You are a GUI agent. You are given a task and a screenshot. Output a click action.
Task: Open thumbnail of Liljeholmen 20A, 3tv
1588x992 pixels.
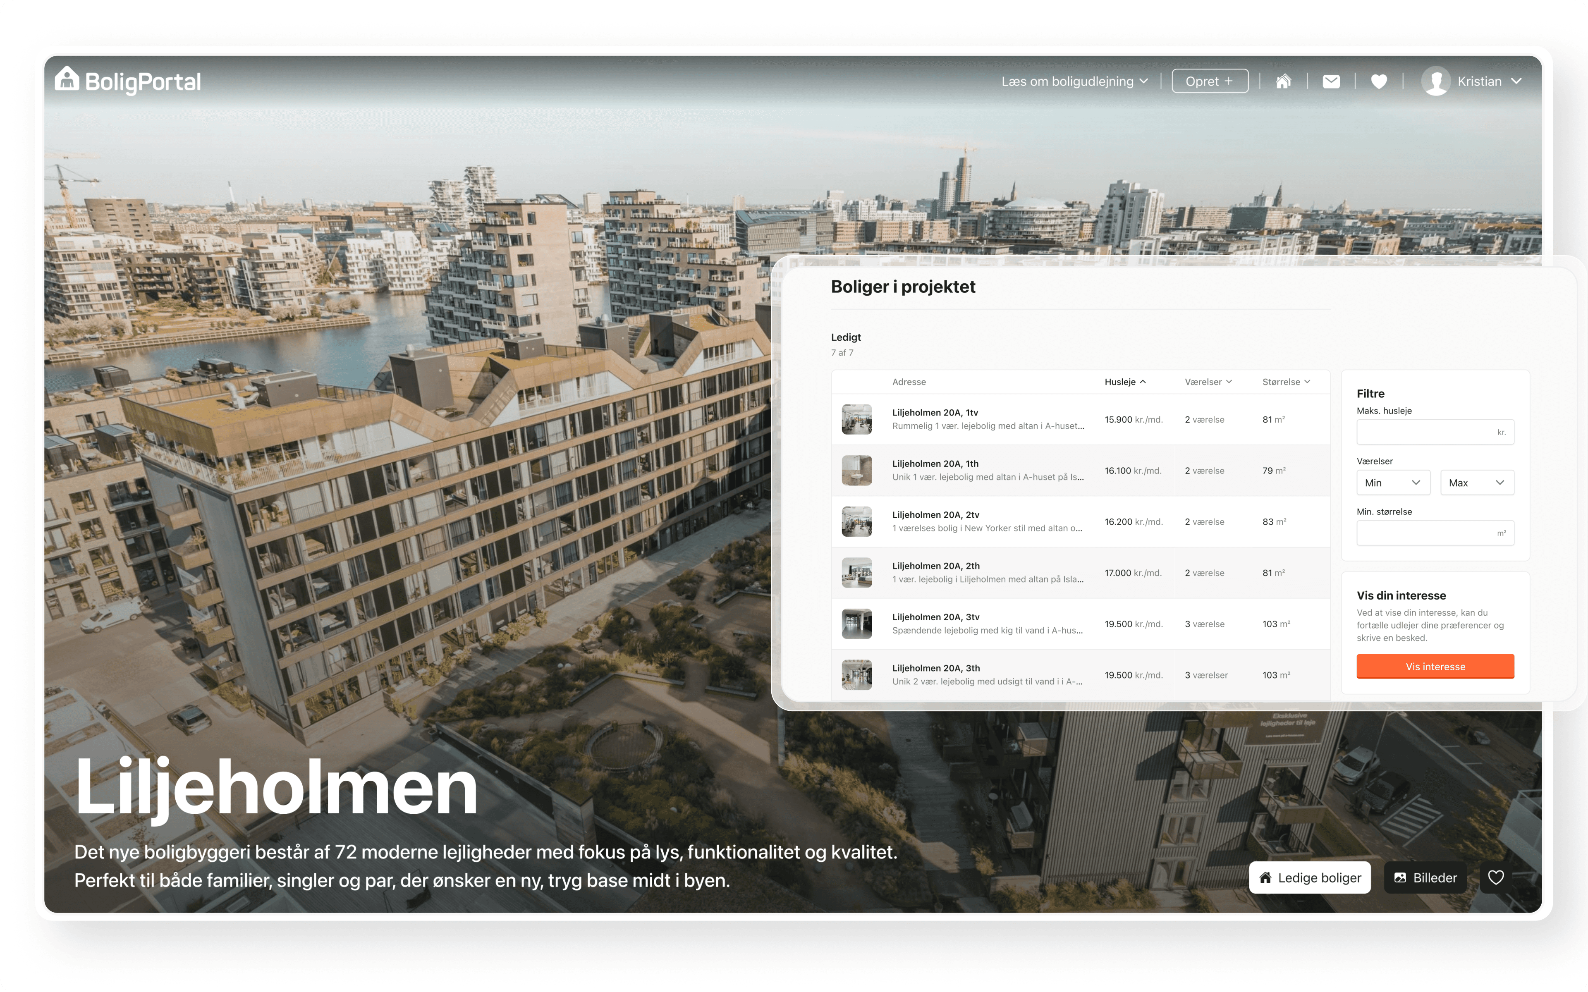(856, 624)
